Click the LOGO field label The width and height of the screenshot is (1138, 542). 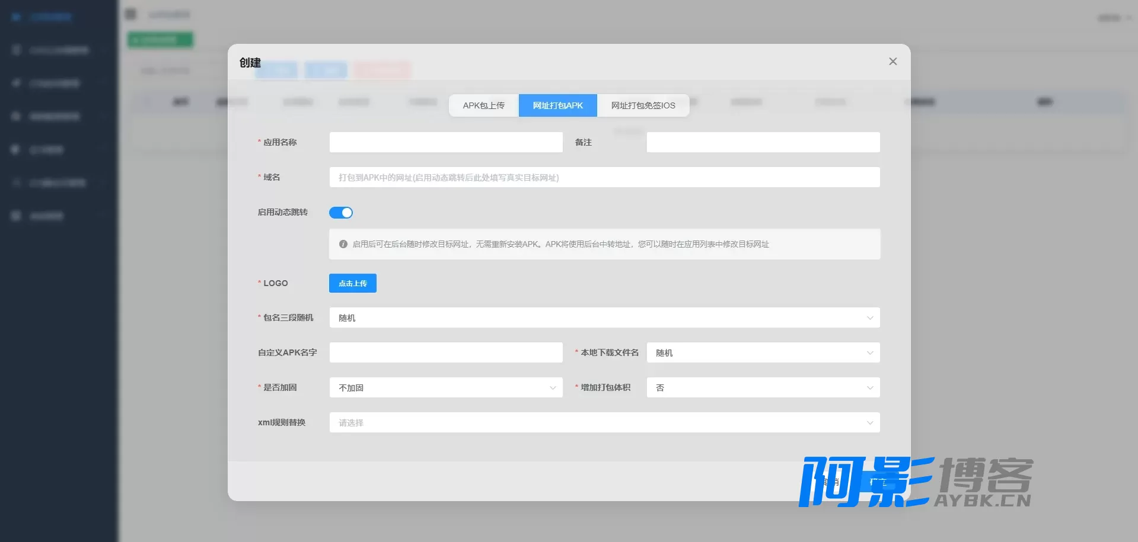tap(276, 283)
